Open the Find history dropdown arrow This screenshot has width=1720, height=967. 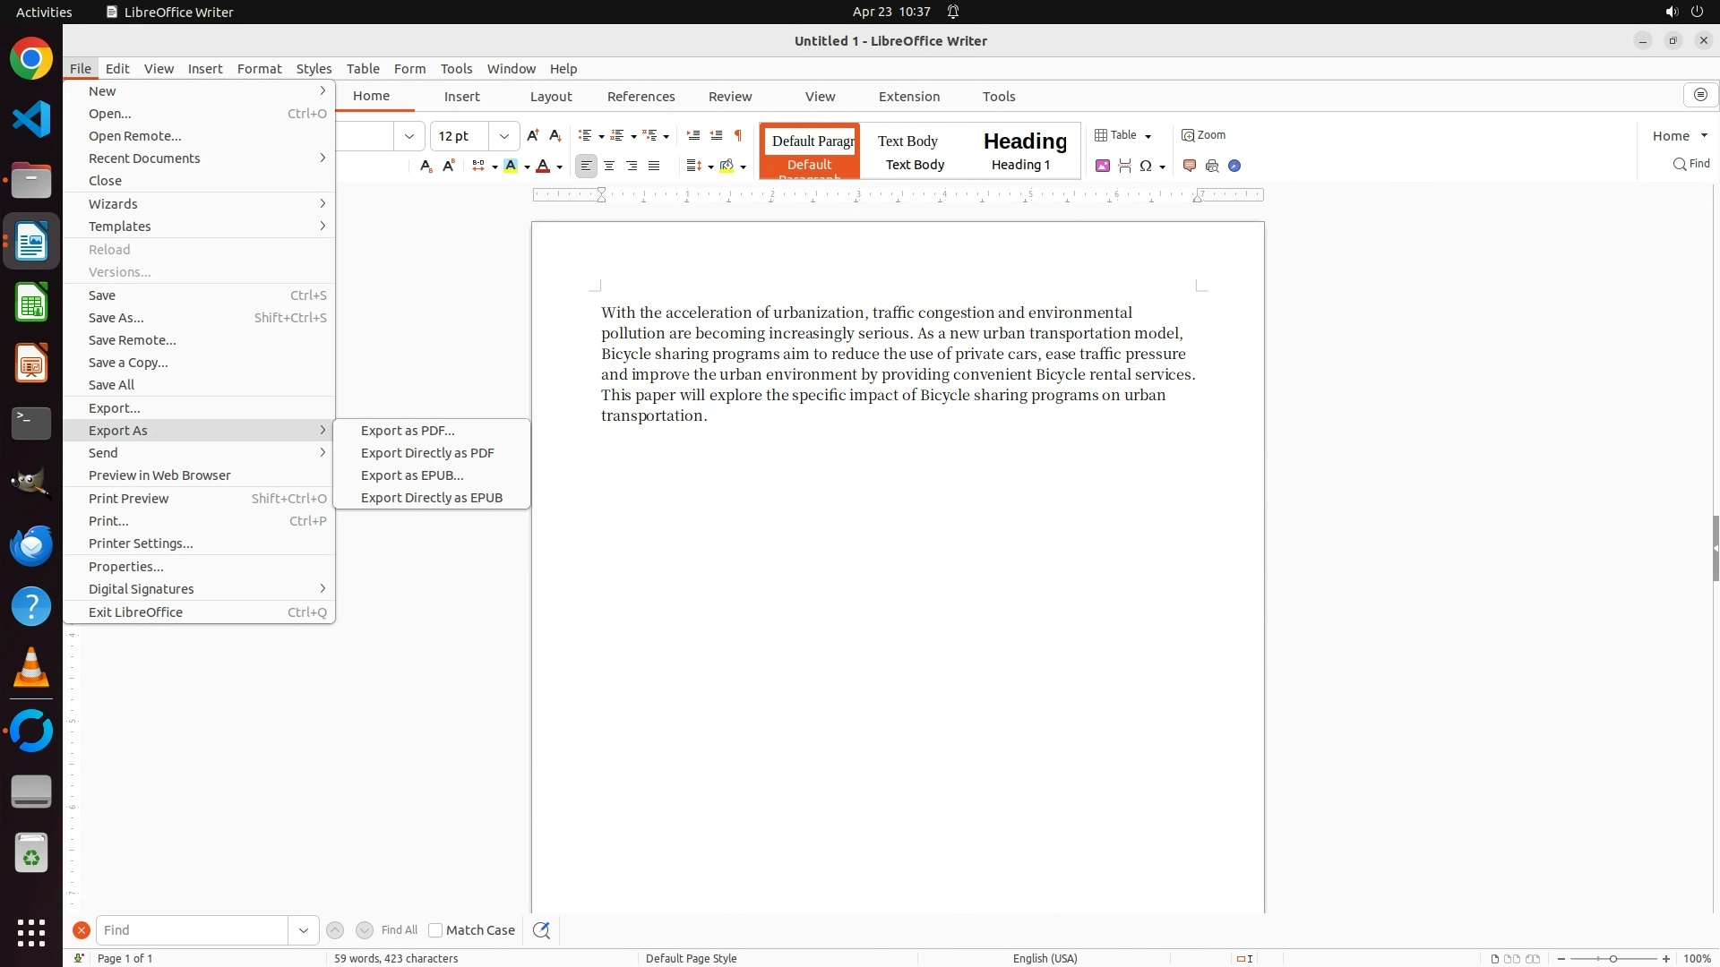(303, 930)
